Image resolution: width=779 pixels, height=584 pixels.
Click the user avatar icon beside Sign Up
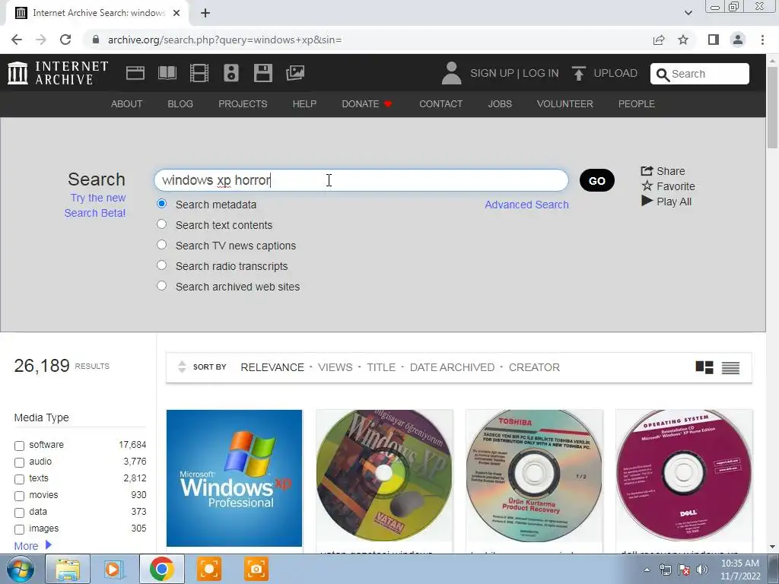[x=451, y=73]
